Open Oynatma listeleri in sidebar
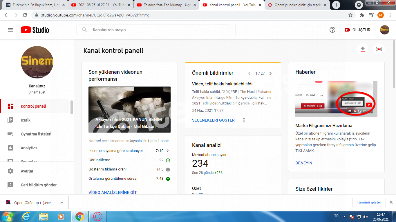The image size is (396, 222). point(35,134)
